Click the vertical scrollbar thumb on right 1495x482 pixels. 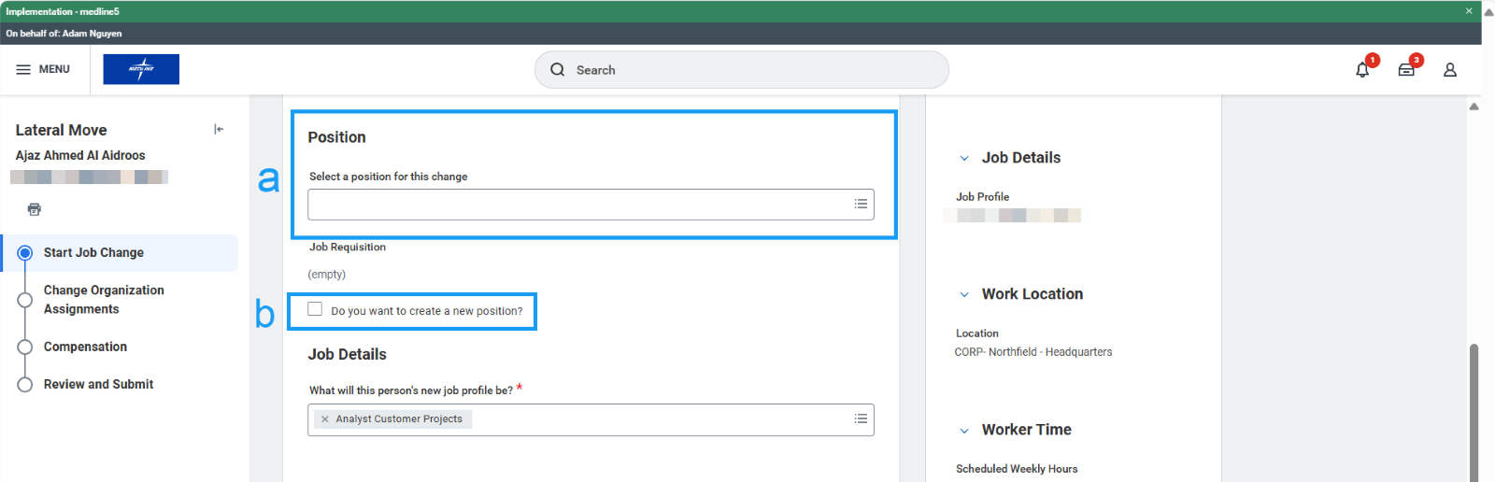1474,411
